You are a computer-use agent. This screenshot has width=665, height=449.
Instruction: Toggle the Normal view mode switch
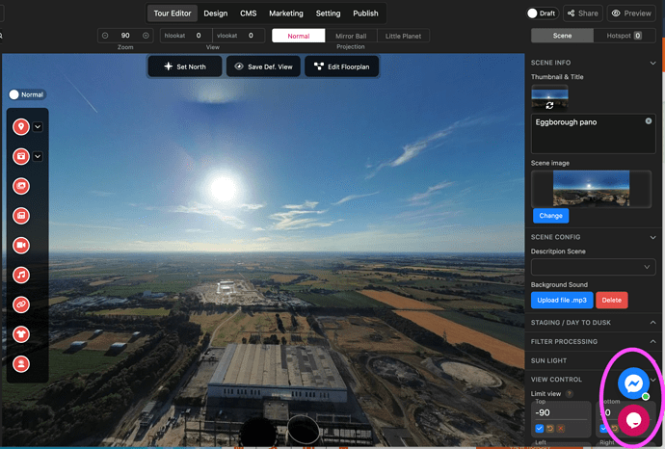[x=15, y=94]
